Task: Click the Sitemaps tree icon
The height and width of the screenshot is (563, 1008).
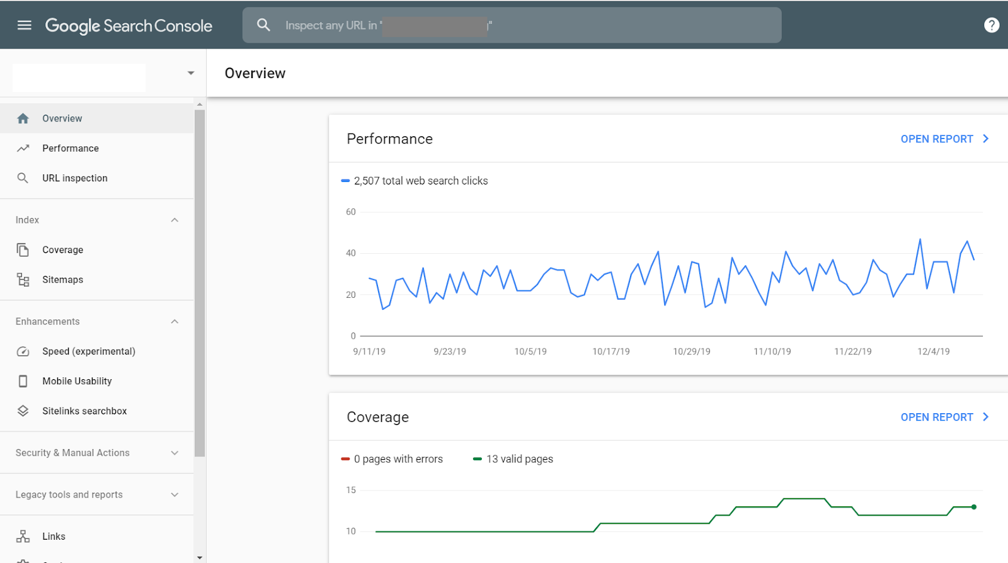Action: [23, 280]
